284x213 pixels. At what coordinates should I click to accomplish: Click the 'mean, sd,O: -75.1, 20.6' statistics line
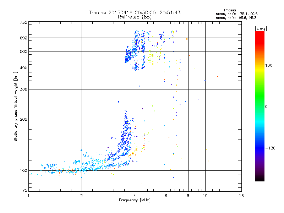[236, 14]
